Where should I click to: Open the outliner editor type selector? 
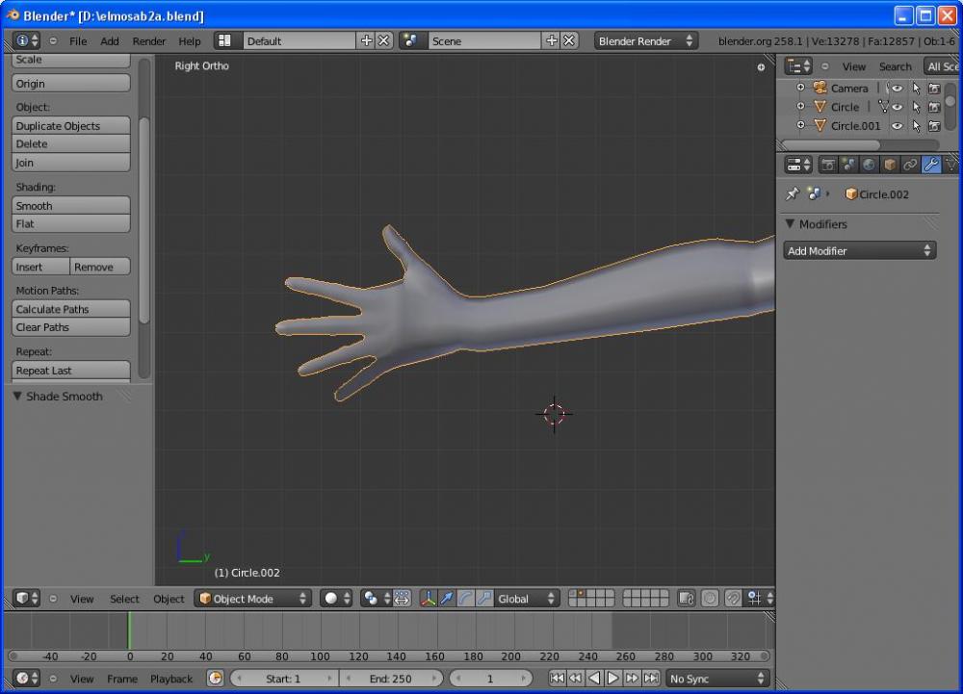[799, 66]
